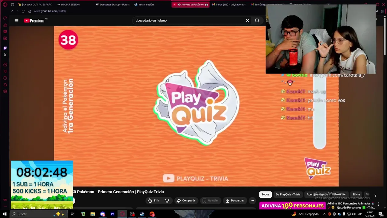The height and width of the screenshot is (218, 387).
Task: Select the 'Todos' filter chip
Action: [x=265, y=194]
